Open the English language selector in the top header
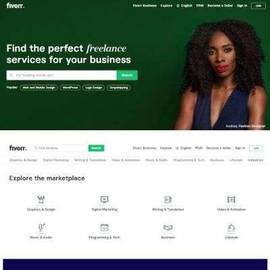The width and height of the screenshot is (270, 270). tap(184, 5)
